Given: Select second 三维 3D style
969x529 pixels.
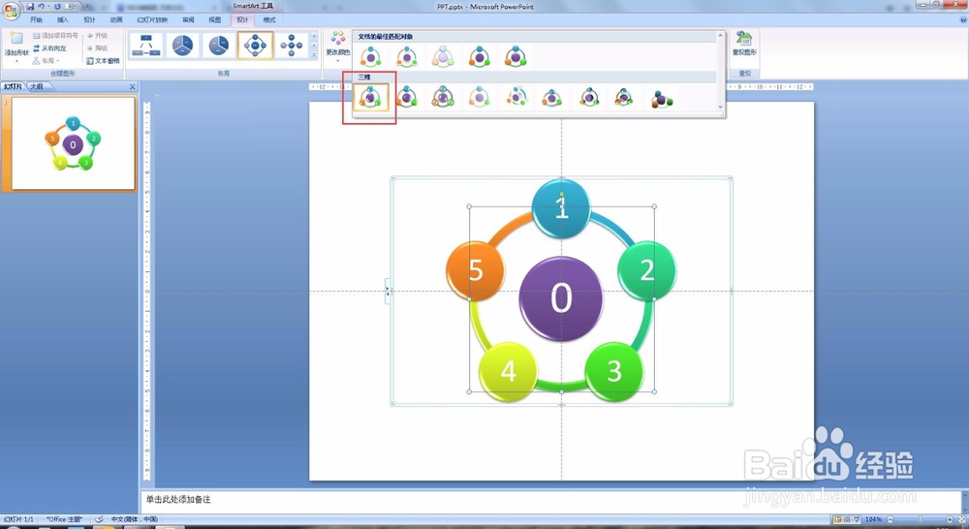Looking at the screenshot, I should click(407, 97).
